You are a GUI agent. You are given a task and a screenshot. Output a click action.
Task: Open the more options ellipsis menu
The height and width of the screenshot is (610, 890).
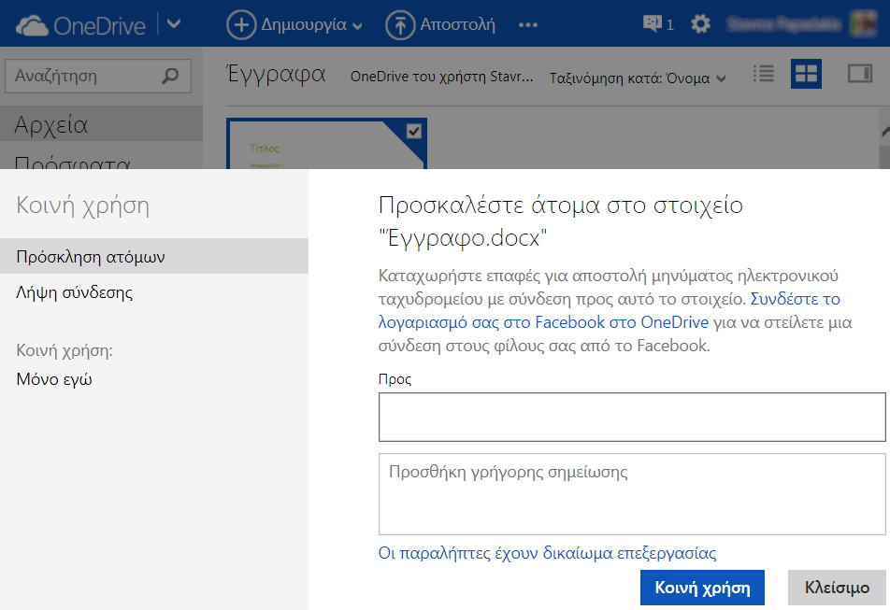click(x=528, y=25)
